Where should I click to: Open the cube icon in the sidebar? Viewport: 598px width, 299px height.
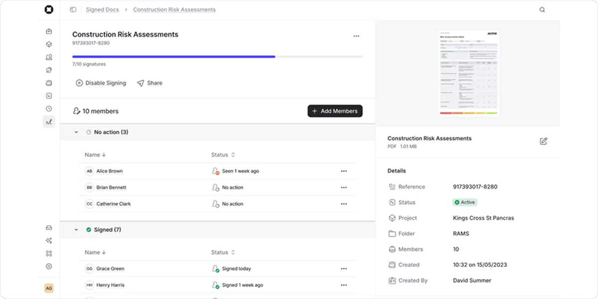[49, 44]
